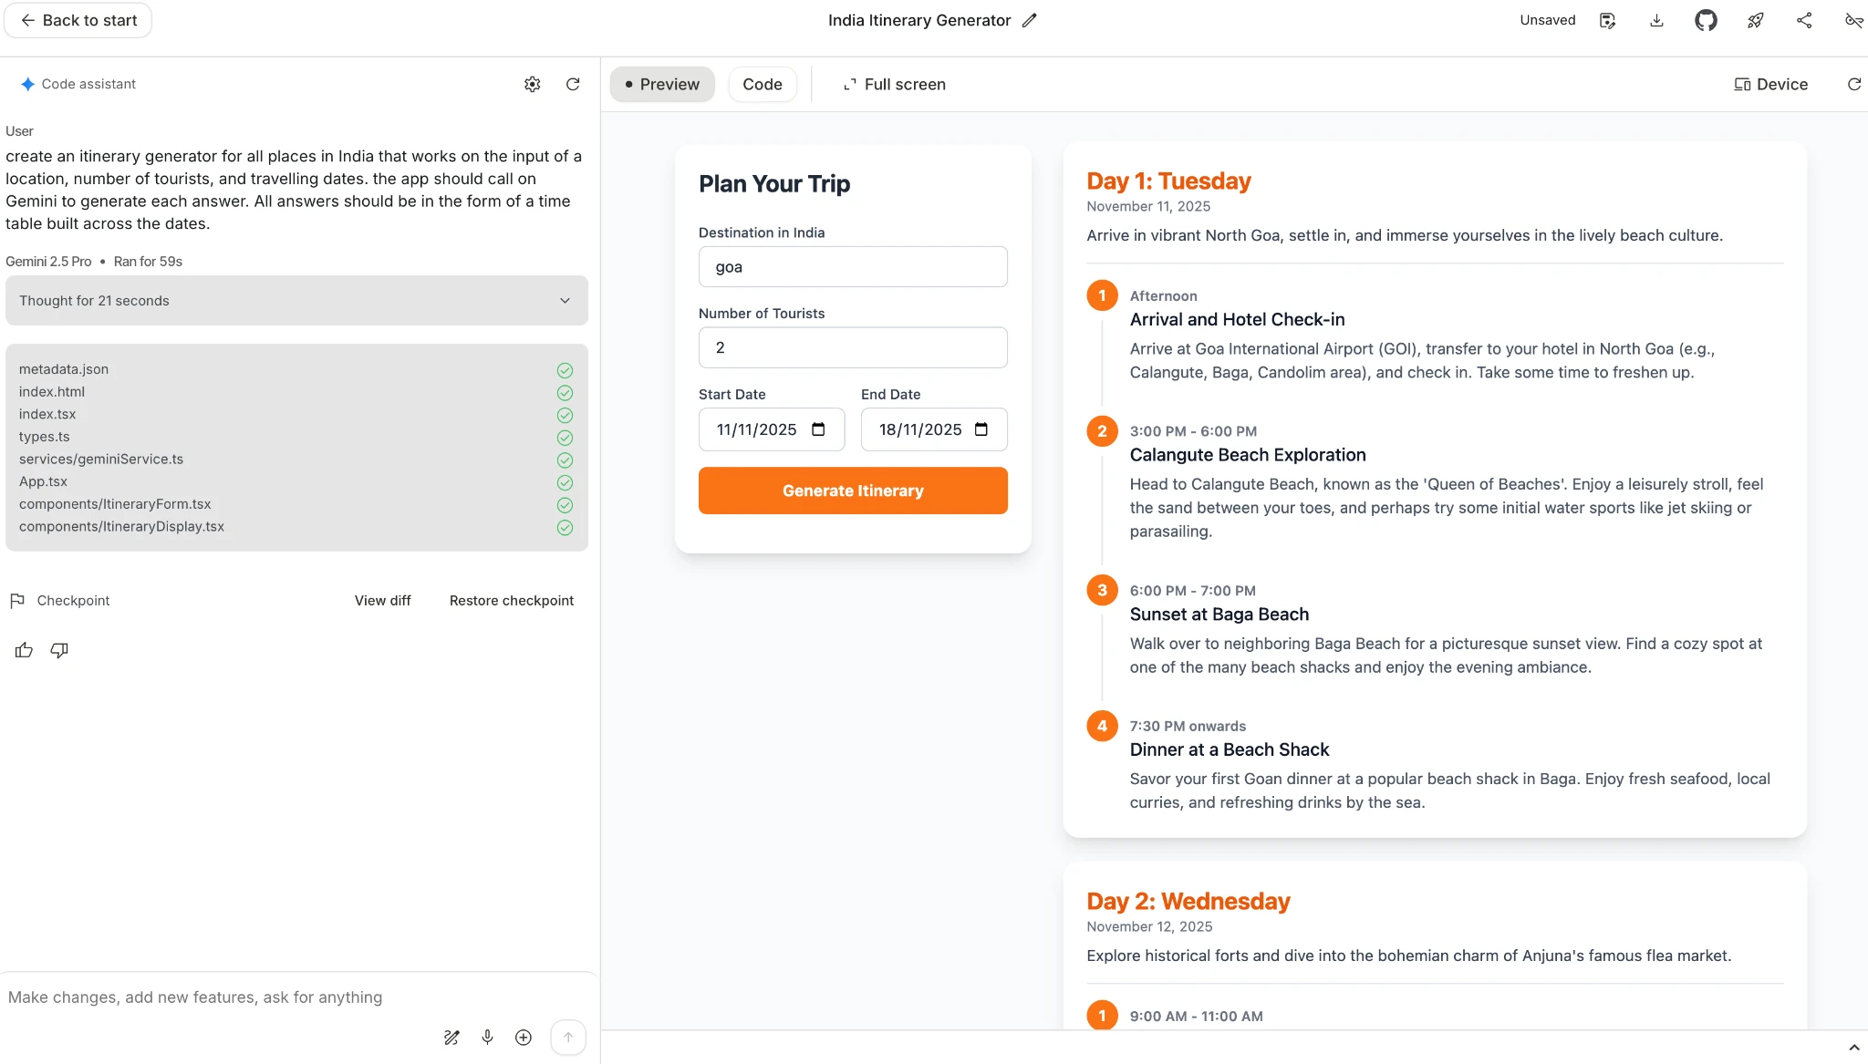Toggle Device preview mode
Image resolution: width=1868 pixels, height=1064 pixels.
pyautogui.click(x=1770, y=84)
